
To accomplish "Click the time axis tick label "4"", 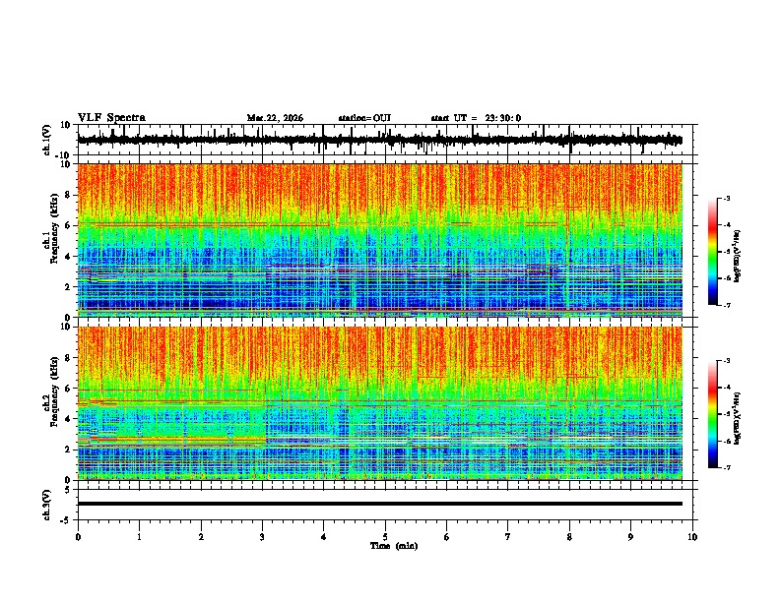I will [x=324, y=537].
